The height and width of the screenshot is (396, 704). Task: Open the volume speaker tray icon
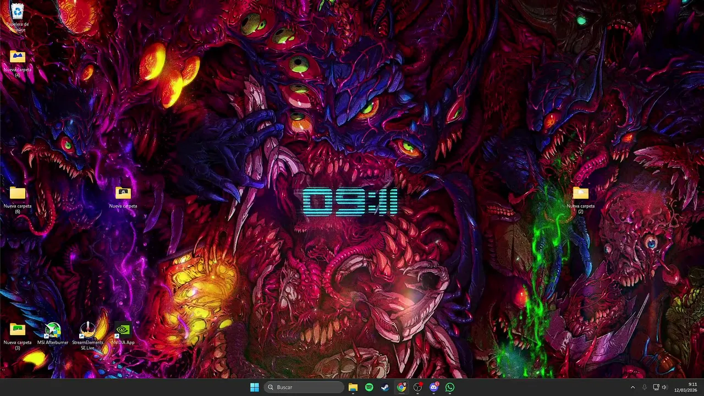pos(664,387)
